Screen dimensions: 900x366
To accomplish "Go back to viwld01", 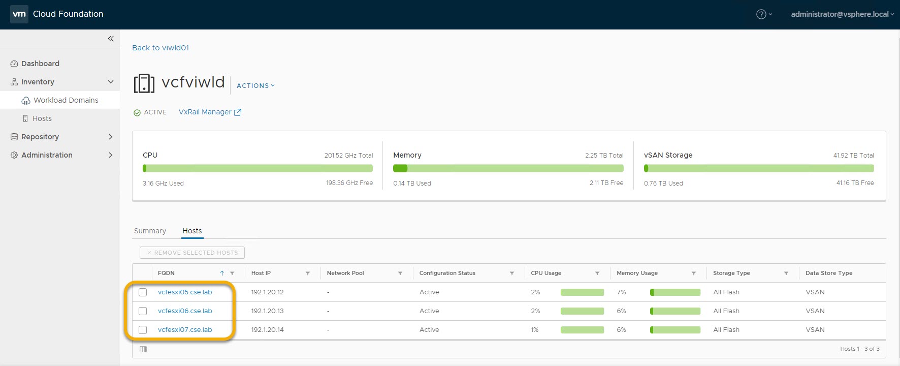I will [x=160, y=48].
